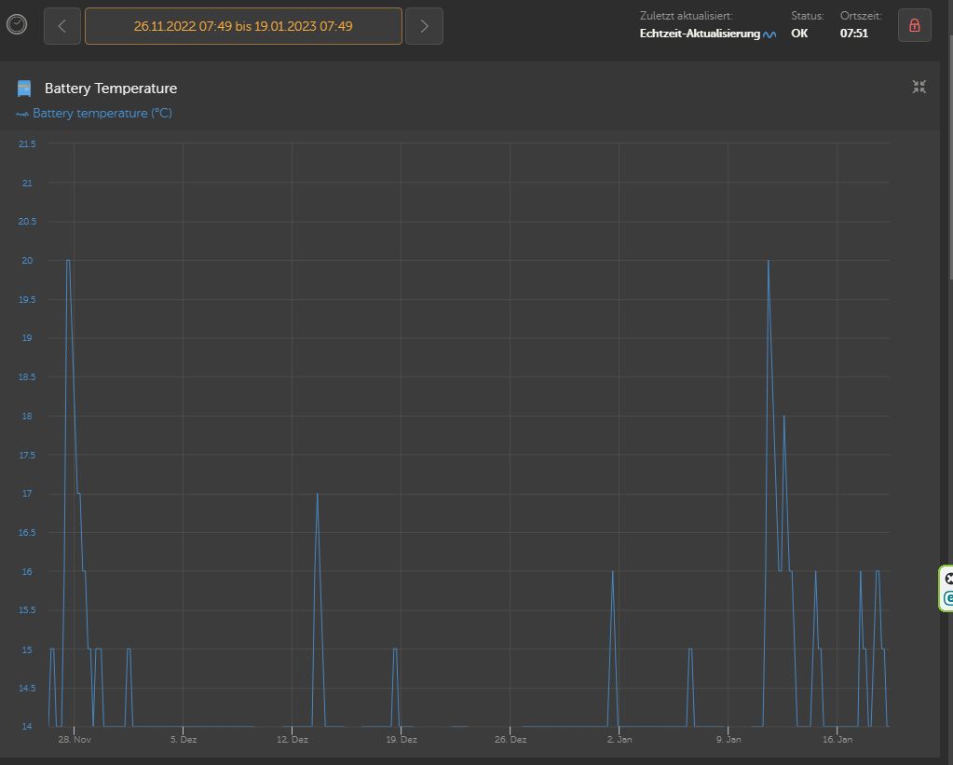
Task: Click the 16°C peak near 2. Jan
Action: pos(612,571)
